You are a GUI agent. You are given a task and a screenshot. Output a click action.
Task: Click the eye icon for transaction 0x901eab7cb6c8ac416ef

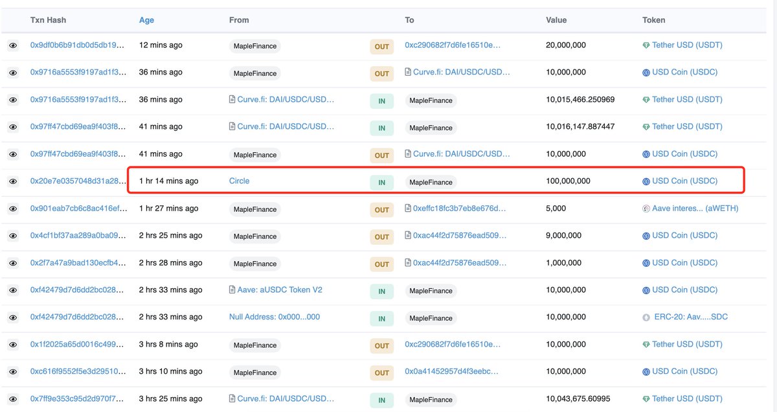point(13,209)
